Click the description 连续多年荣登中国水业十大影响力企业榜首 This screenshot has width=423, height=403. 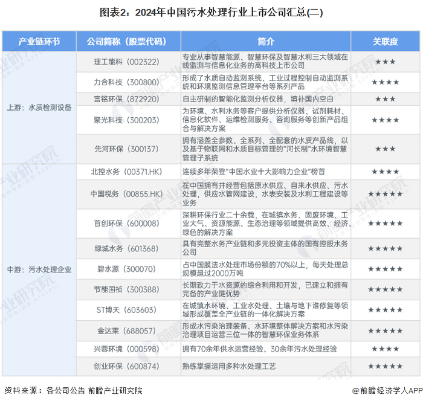(x=254, y=172)
